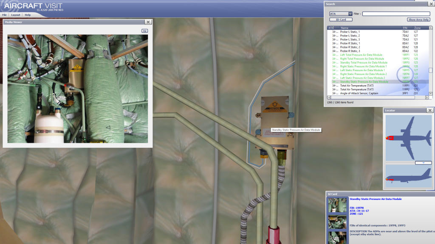The image size is (435, 244).
Task: Select the 'Probe-L Static, 3' row
Action: pos(378,39)
